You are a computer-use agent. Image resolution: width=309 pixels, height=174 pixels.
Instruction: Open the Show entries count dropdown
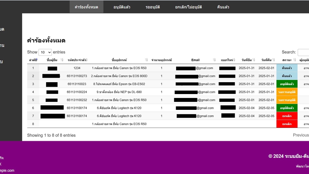pos(45,52)
